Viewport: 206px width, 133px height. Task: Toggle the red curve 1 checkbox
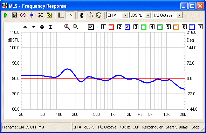point(111,27)
